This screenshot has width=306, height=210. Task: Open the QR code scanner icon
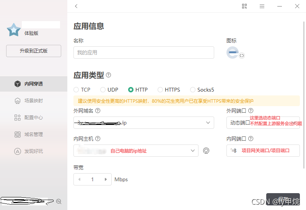pos(244,6)
